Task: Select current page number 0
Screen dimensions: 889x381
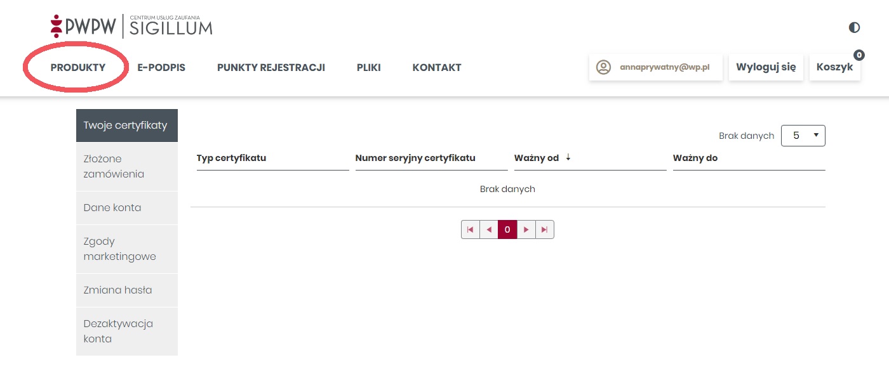Action: (507, 229)
